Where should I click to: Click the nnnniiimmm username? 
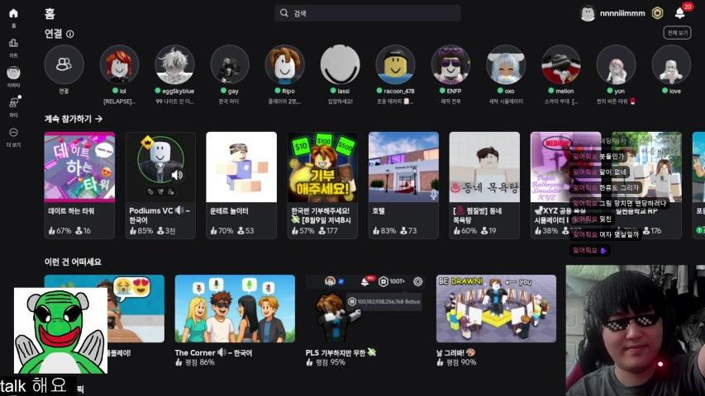pos(622,13)
